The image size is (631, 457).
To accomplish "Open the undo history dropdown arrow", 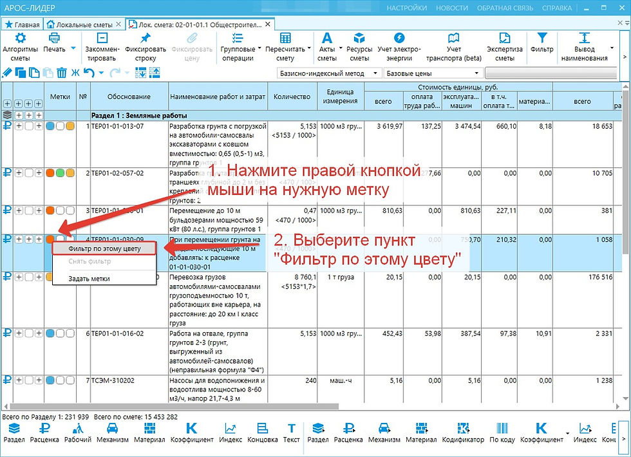I will 101,73.
